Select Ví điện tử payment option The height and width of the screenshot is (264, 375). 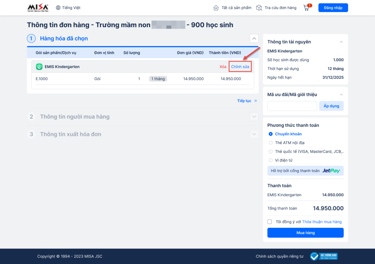pos(271,160)
